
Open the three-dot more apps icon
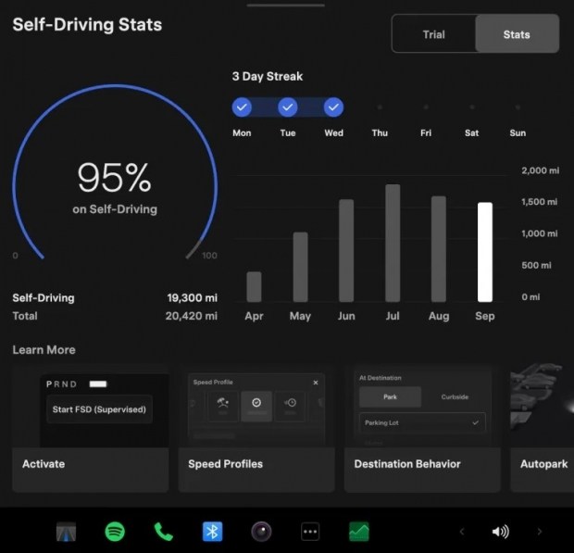pos(310,532)
